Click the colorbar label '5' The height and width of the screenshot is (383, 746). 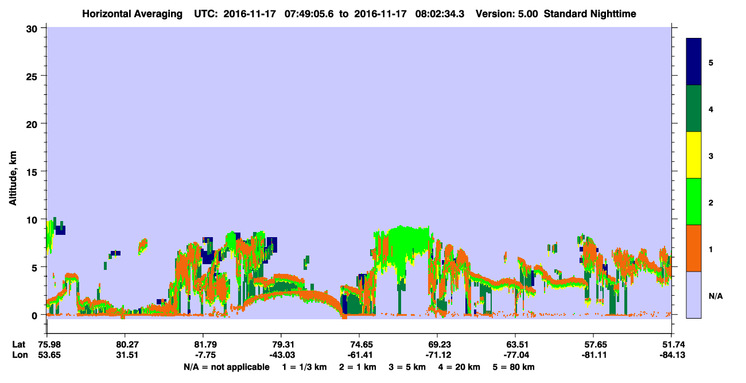coord(711,63)
